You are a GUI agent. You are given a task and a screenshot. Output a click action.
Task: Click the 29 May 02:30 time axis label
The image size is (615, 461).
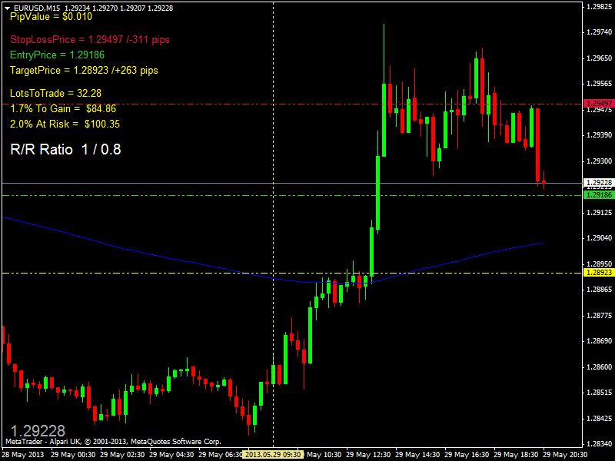(122, 455)
